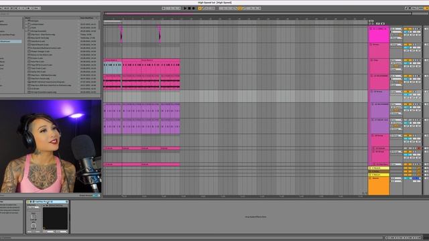This screenshot has height=241, width=429.
Task: Select the yellow C return track
Action: coord(379,175)
